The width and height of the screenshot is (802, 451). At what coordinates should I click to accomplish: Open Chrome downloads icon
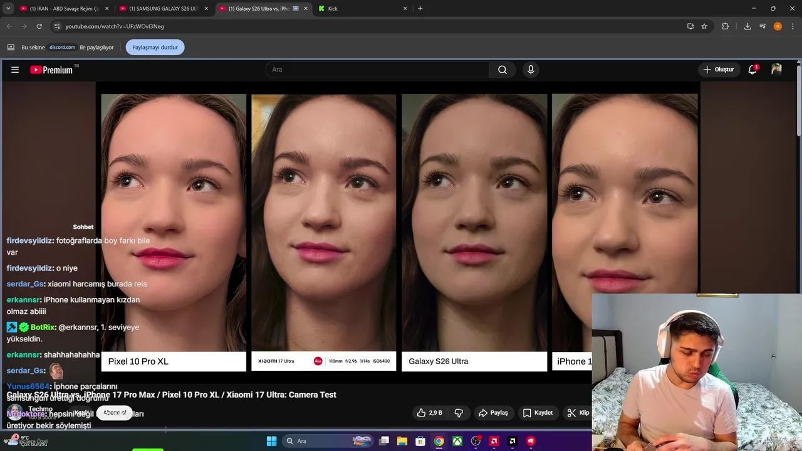coord(747,26)
